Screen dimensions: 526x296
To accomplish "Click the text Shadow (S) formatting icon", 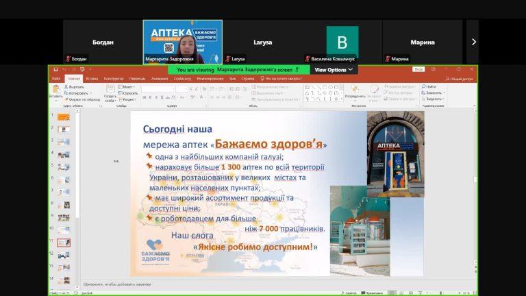I will (162, 97).
